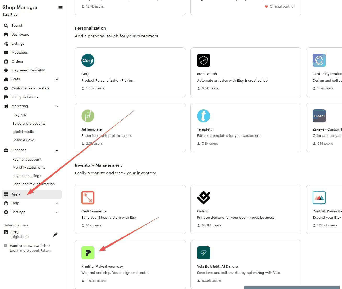Image resolution: width=342 pixels, height=289 pixels.
Task: Click the Printful app logo
Action: point(319,198)
